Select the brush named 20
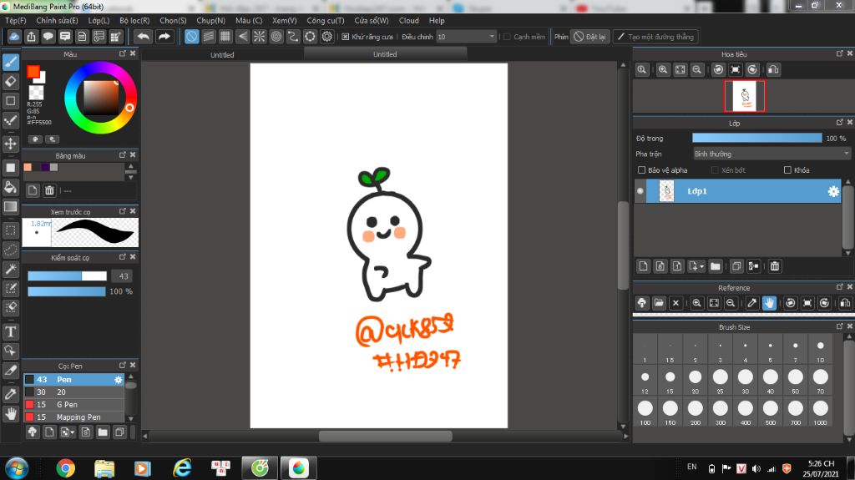The image size is (855, 480). click(x=73, y=392)
